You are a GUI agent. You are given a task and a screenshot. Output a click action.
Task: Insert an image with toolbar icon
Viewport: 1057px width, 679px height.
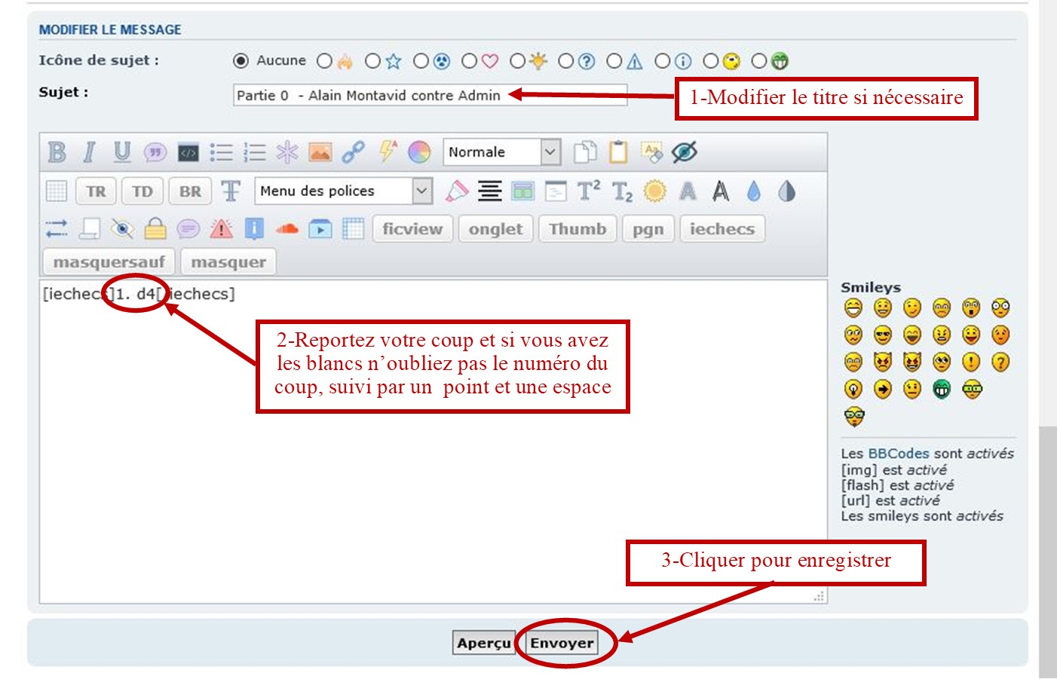click(x=320, y=152)
